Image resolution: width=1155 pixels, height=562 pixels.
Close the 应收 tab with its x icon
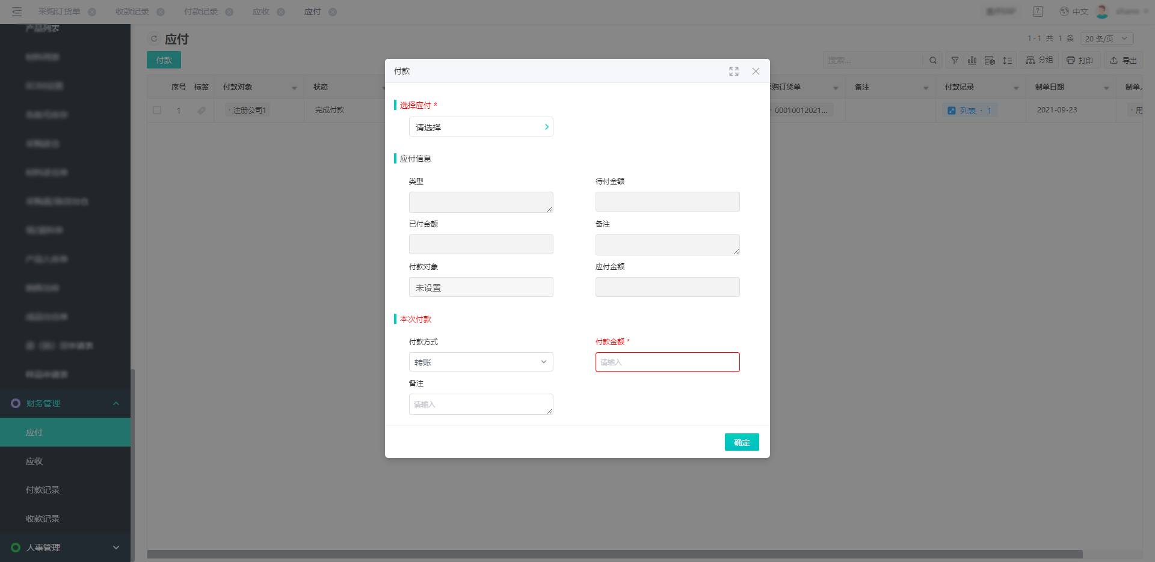(281, 12)
